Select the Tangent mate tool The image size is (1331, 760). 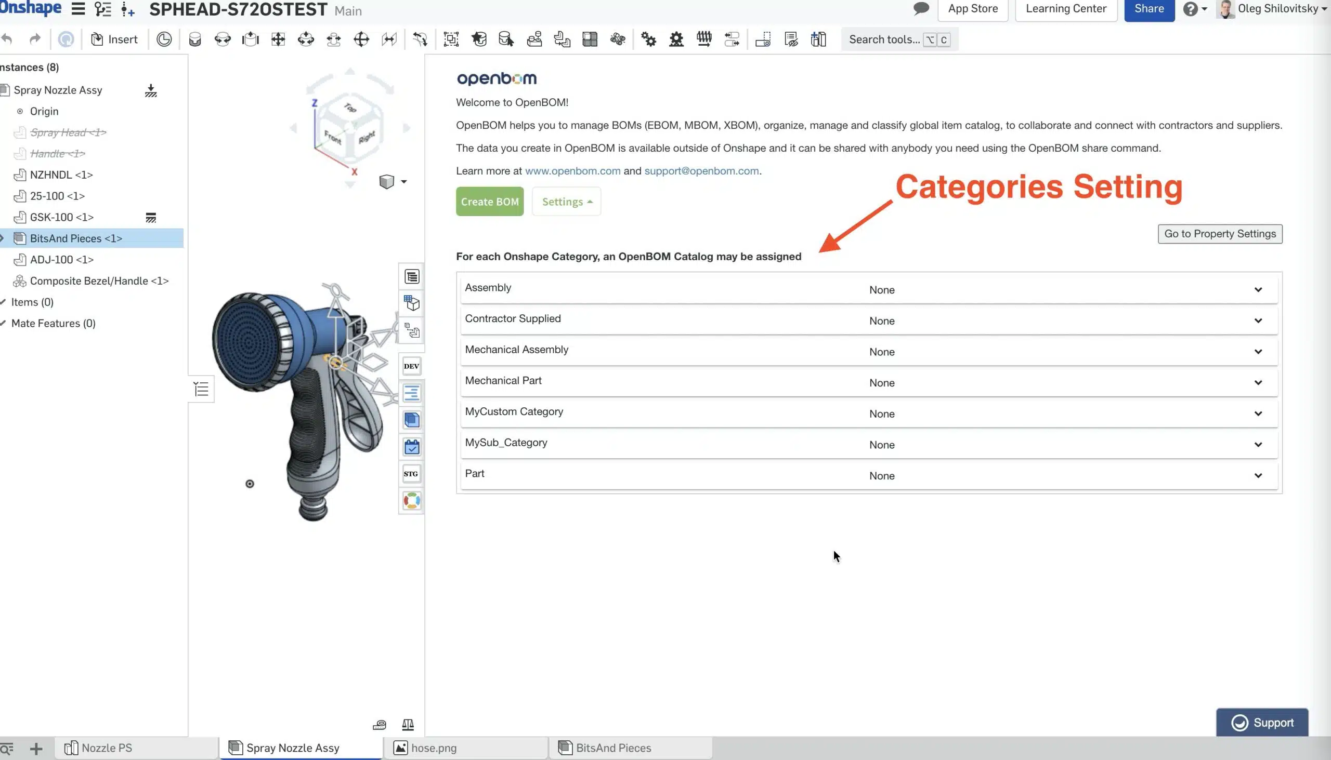point(420,39)
